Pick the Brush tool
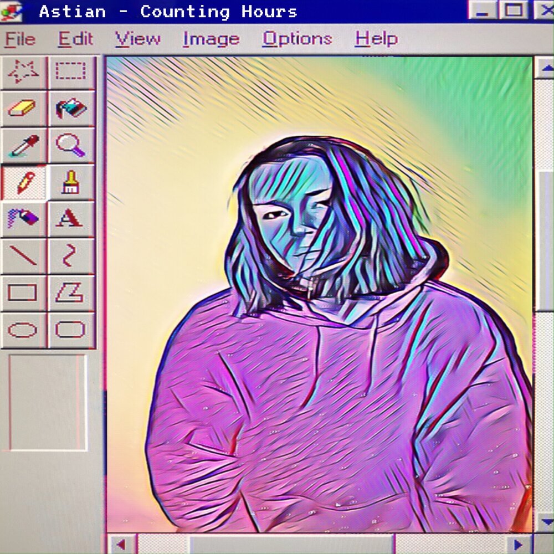554x554 pixels. pyautogui.click(x=71, y=182)
